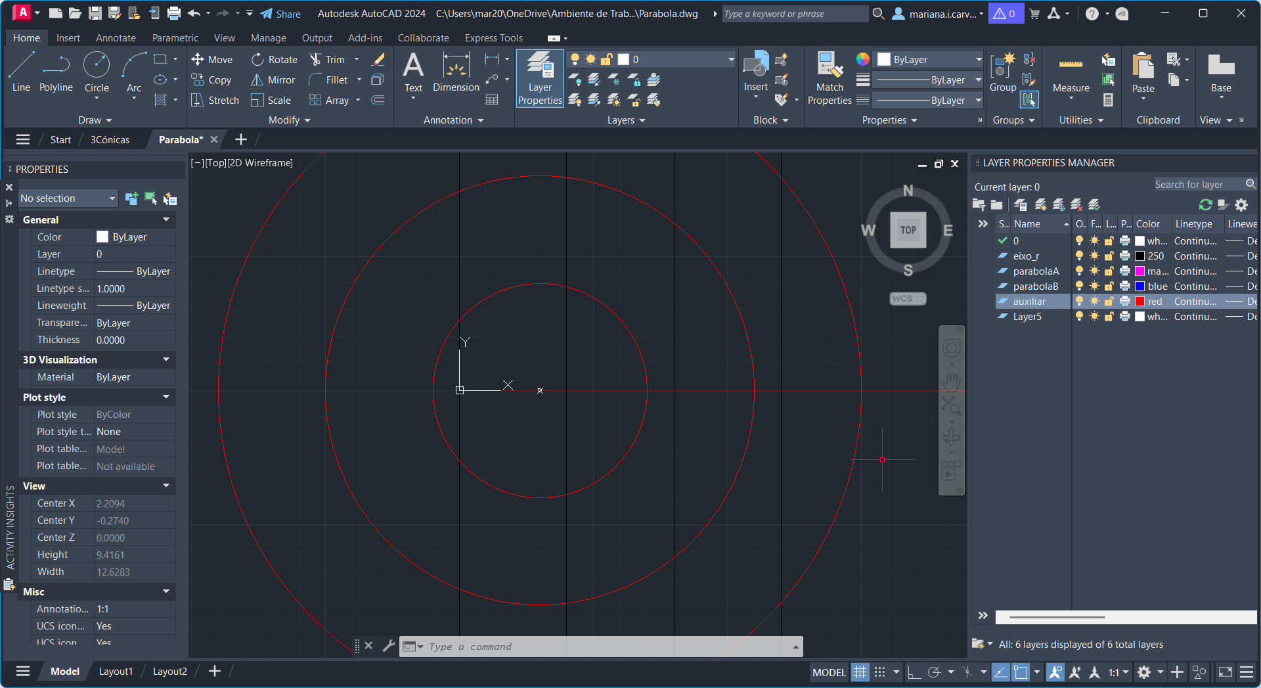Toggle visibility bulb of parabolaA layer
Viewport: 1261px width, 688px height.
coord(1079,271)
